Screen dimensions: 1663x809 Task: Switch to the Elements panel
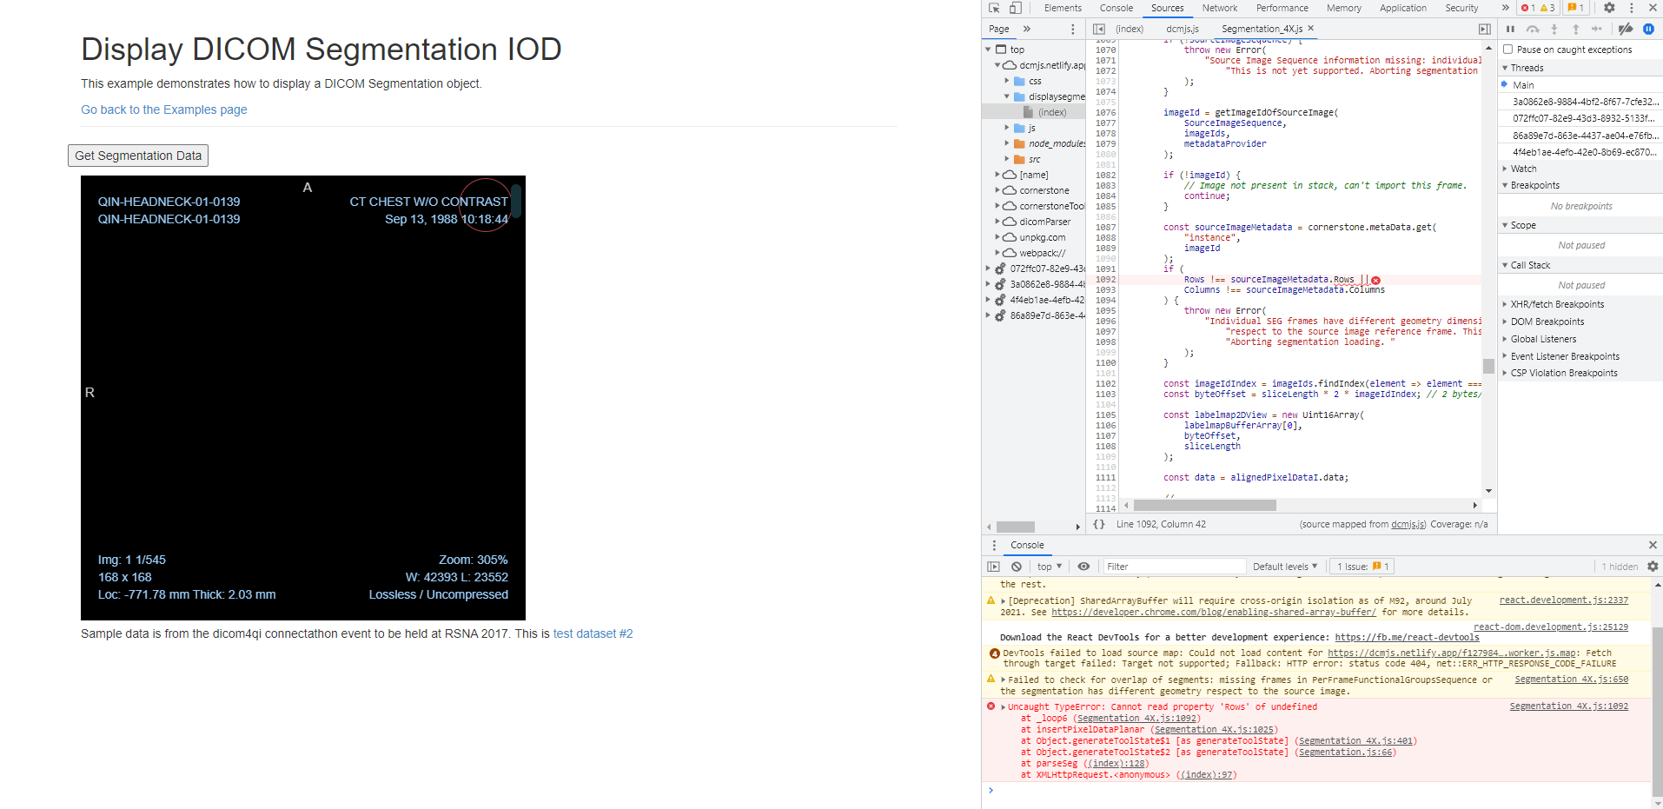click(1063, 8)
